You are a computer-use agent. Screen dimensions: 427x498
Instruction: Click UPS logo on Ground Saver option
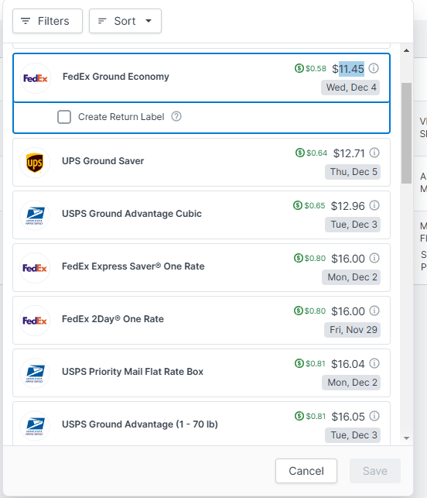35,163
